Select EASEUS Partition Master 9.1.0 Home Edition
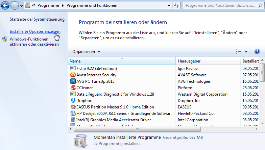The image size is (265, 150). 115,107
